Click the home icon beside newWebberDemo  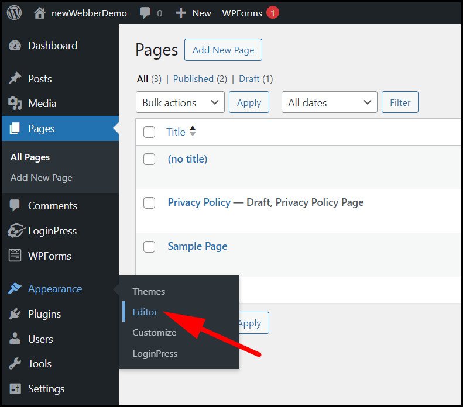40,13
